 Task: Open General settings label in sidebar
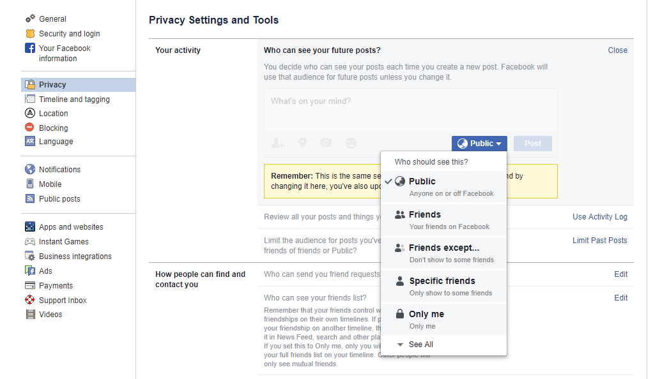coord(52,19)
